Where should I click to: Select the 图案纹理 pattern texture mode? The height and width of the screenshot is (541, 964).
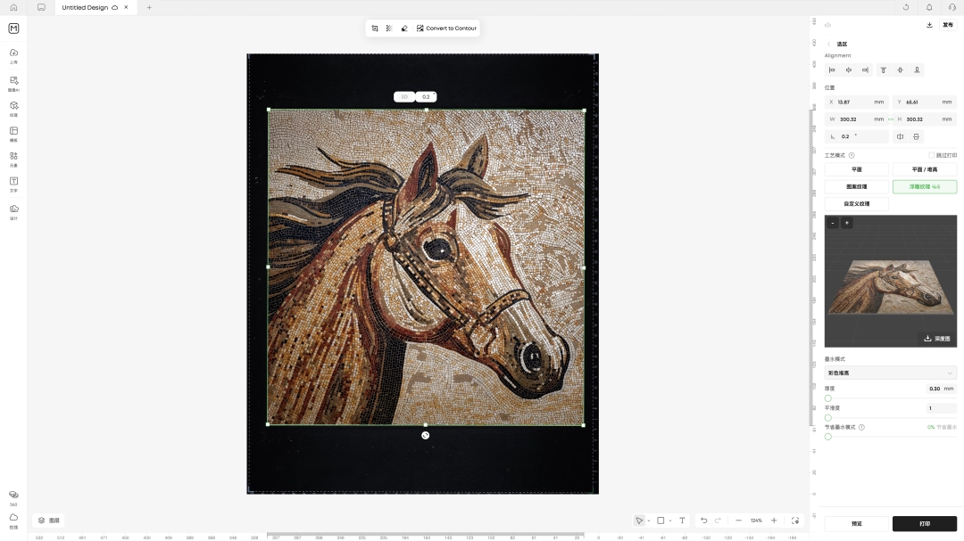coord(856,186)
